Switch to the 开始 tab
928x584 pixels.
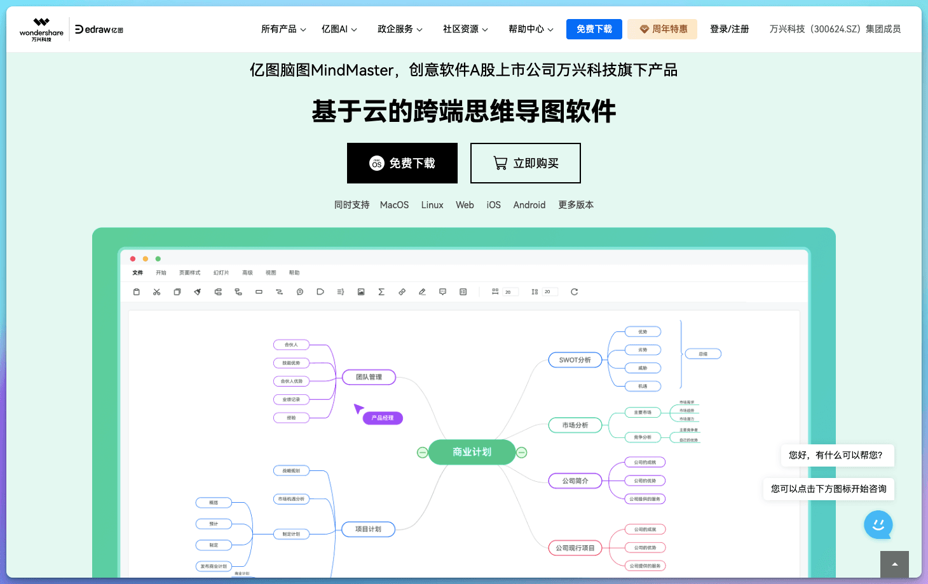coord(161,273)
